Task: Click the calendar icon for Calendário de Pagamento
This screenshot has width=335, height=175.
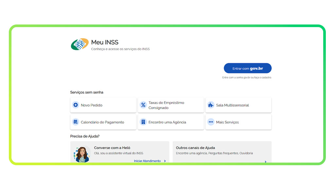Action: 76,122
